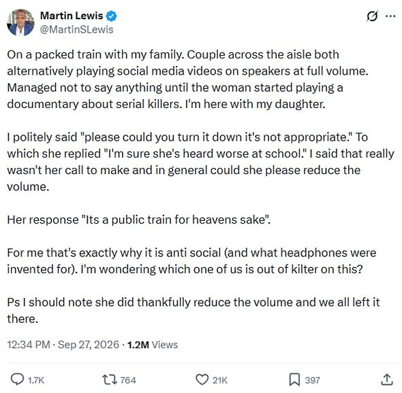This screenshot has height=393, width=402.
Task: Bookmark the post with the bookmark icon
Action: pos(294,379)
